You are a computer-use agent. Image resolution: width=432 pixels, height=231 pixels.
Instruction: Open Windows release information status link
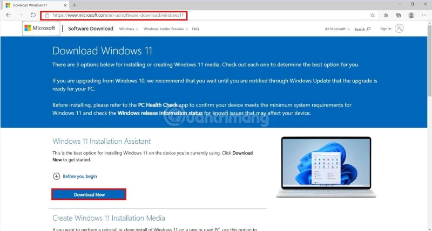pyautogui.click(x=160, y=113)
